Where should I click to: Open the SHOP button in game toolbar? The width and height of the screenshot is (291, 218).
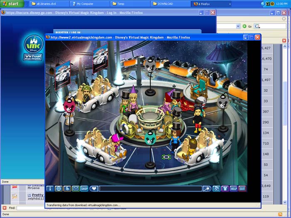coord(84,189)
